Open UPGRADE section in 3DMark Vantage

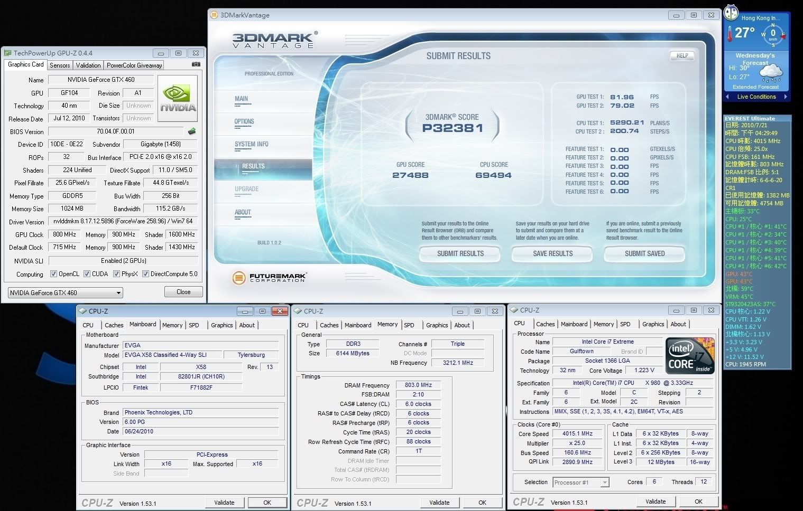[x=247, y=189]
